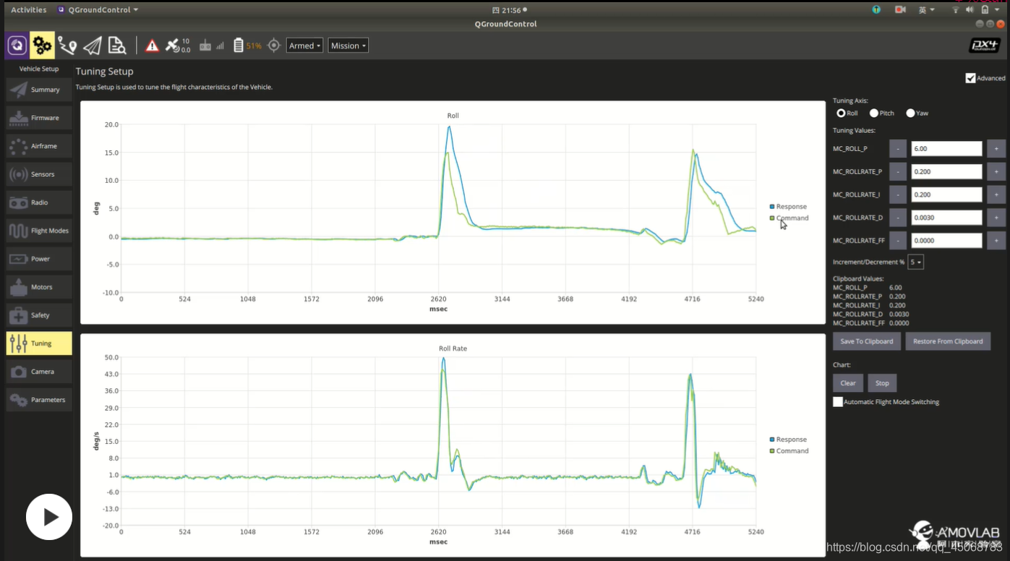Click Command legend in Roll Rate chart
Image resolution: width=1010 pixels, height=561 pixels.
(789, 451)
